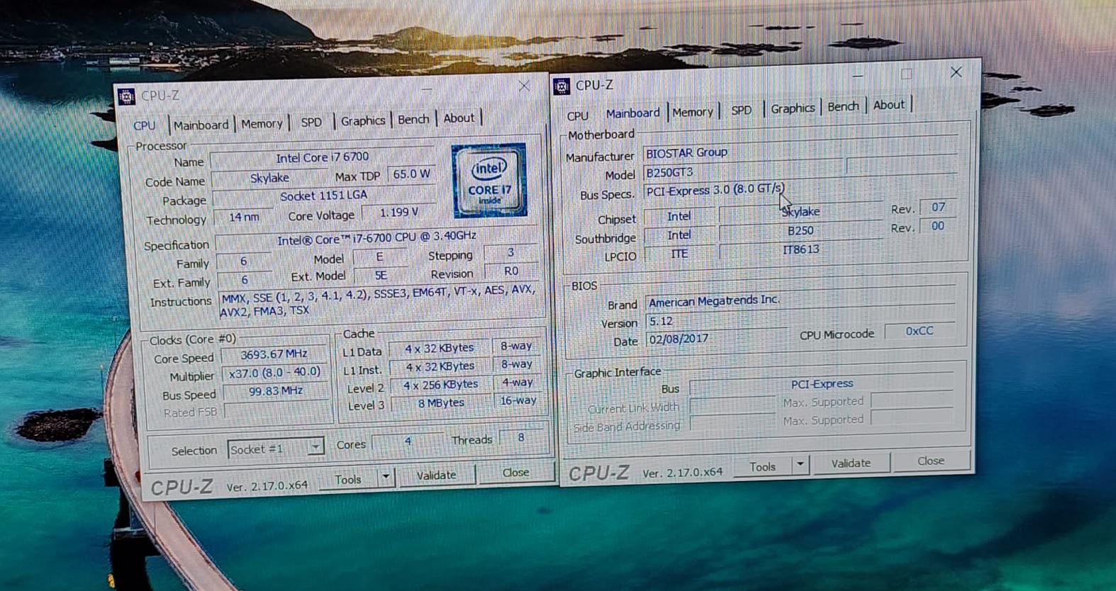Viewport: 1116px width, 591px height.
Task: Go to the Bench tab in the Motherboard window
Action: click(843, 106)
